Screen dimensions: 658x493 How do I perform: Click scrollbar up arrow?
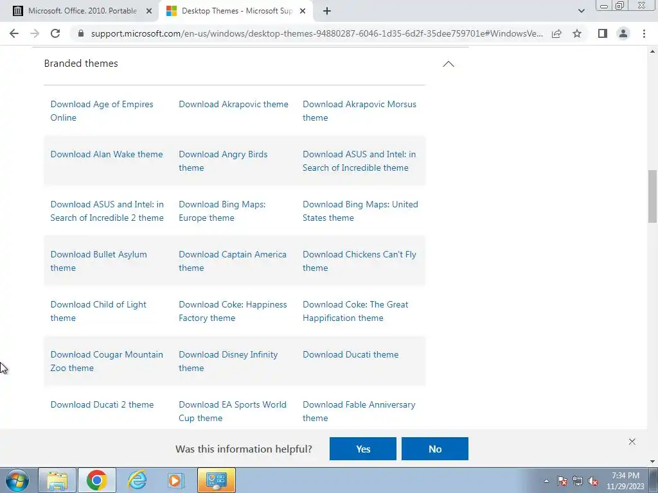point(653,51)
